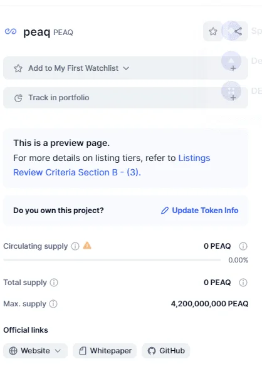Viewport: 262px width, 374px height.
Task: Click orange warning triangle near Circulating supply
Action: [87, 245]
